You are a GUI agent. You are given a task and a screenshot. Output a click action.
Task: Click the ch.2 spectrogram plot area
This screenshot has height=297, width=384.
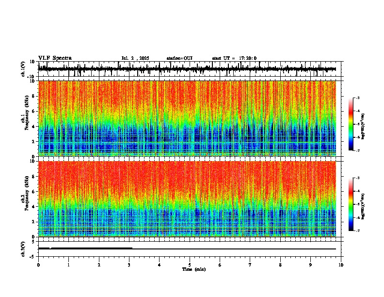pyautogui.click(x=187, y=199)
